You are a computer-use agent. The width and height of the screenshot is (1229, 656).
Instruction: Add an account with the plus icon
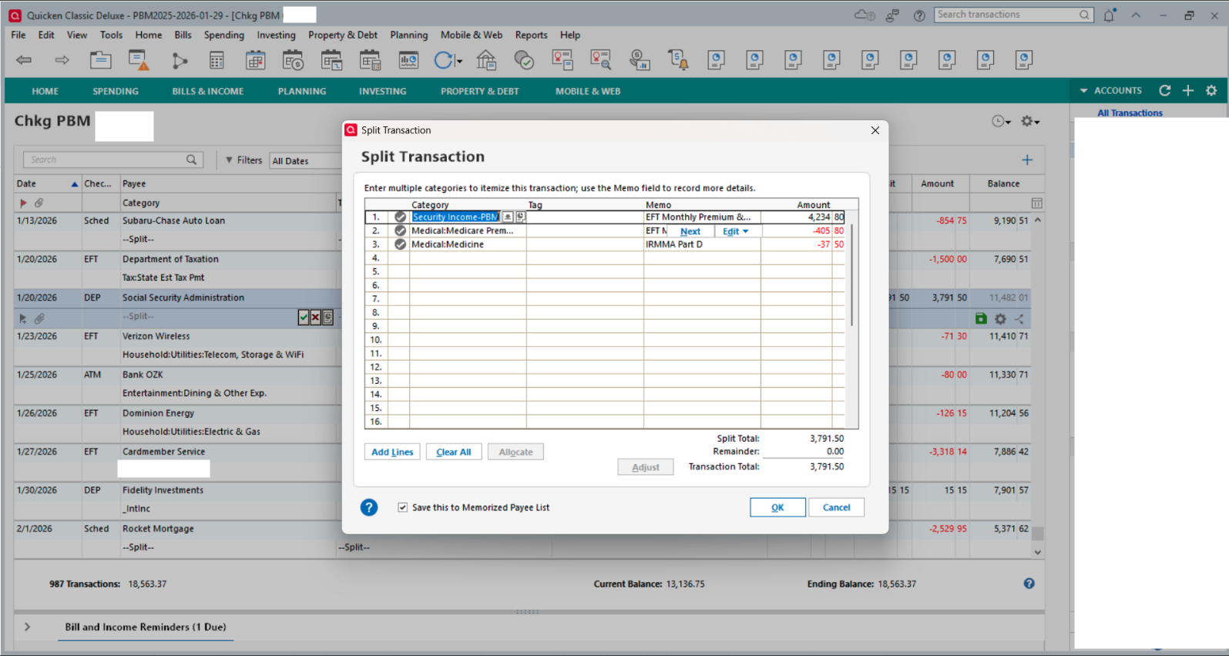click(x=1188, y=90)
